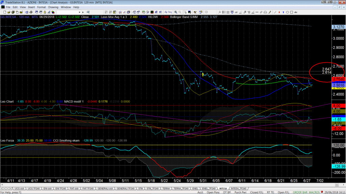Switch to the STM tab

140,189
